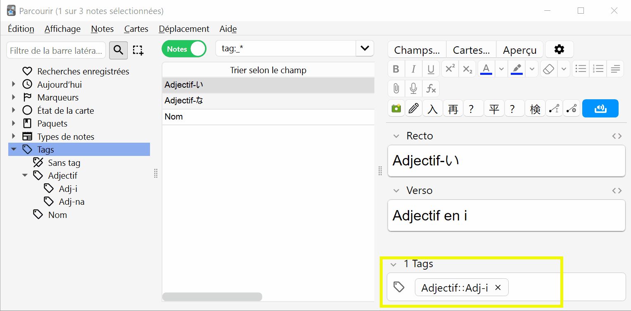Image resolution: width=631 pixels, height=311 pixels.
Task: Open the highlight color picker dropdown
Action: click(532, 69)
